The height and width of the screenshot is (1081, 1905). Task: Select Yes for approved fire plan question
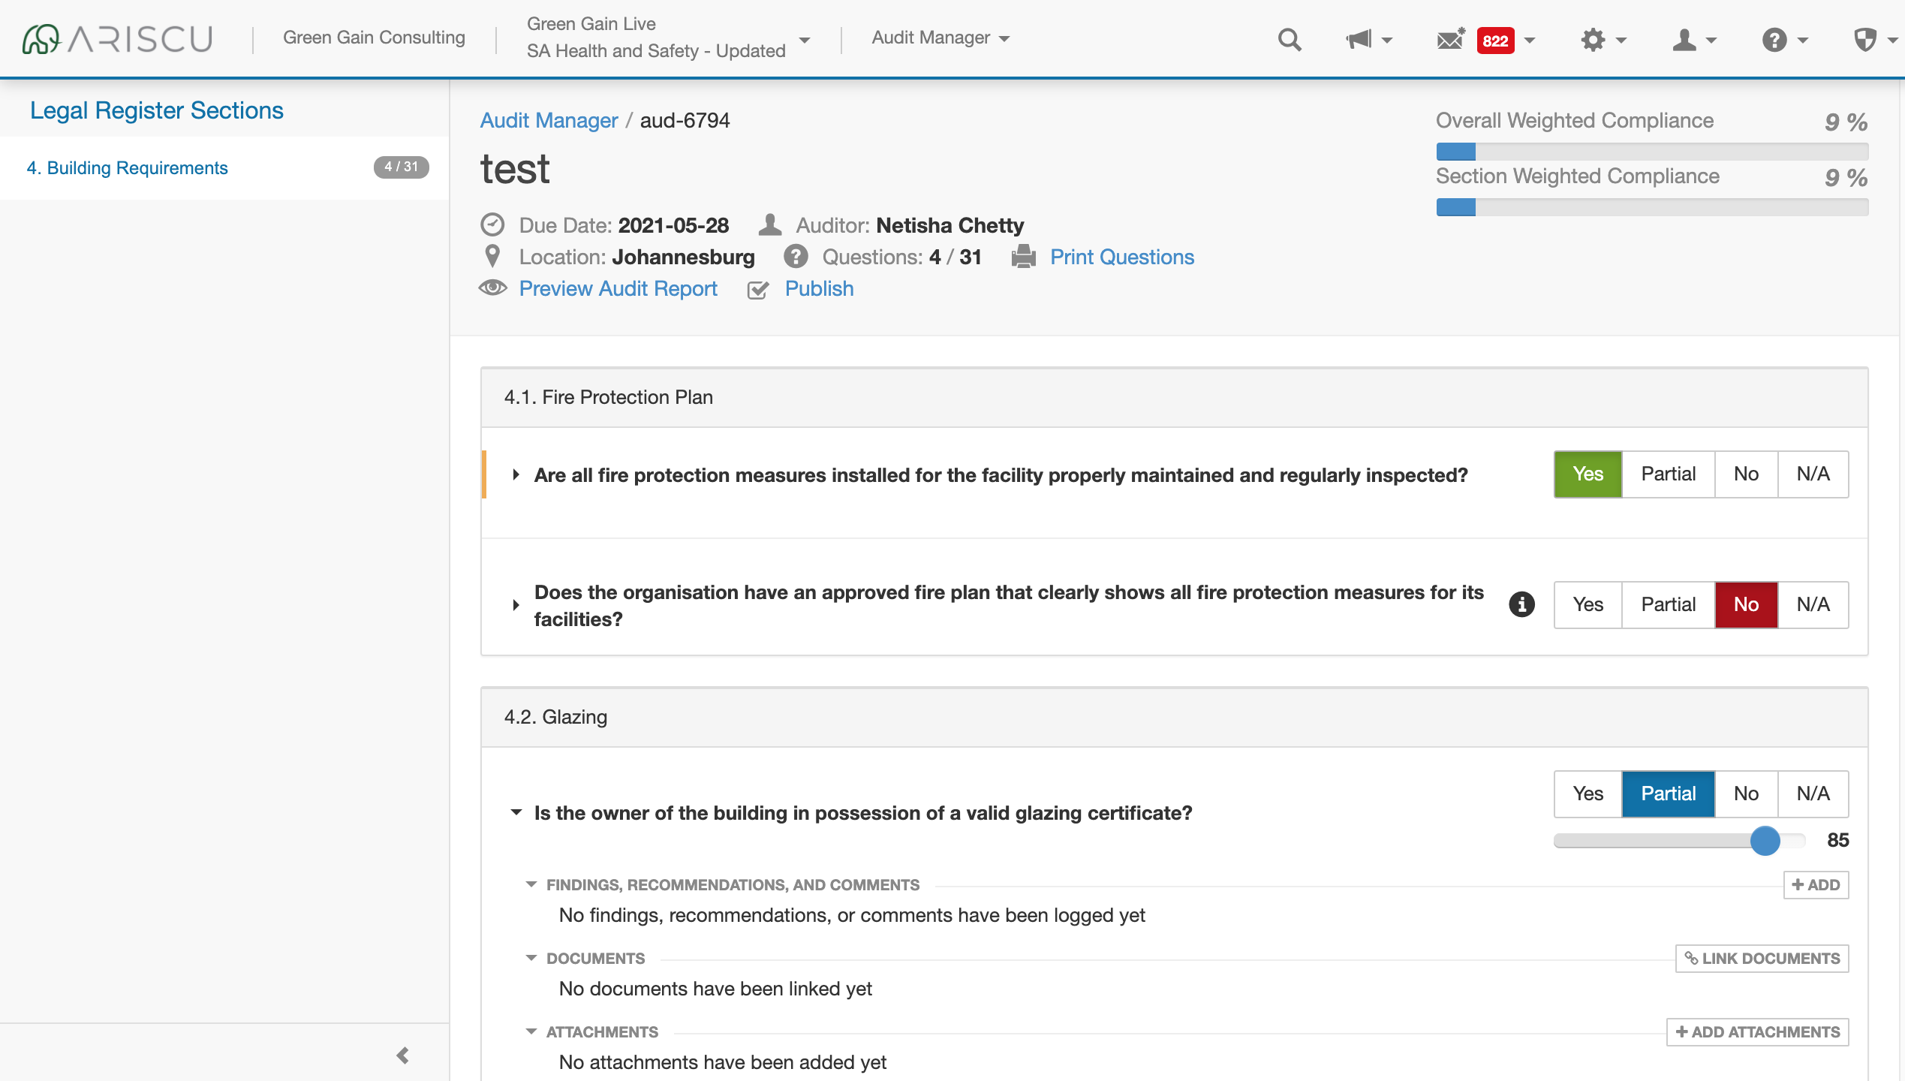coord(1587,604)
